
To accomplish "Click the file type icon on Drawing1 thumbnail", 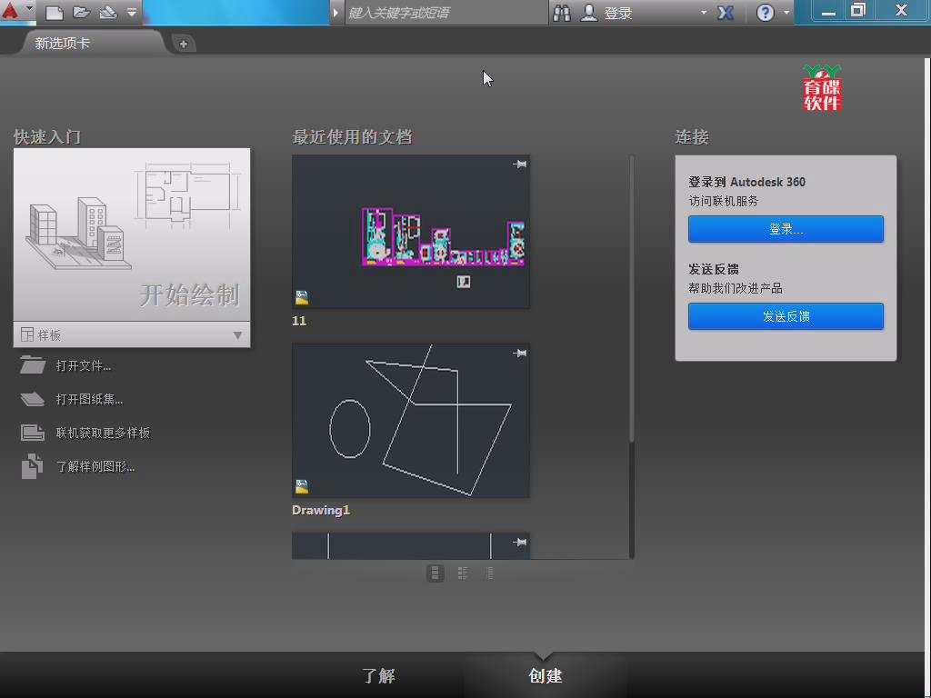I will (x=302, y=487).
